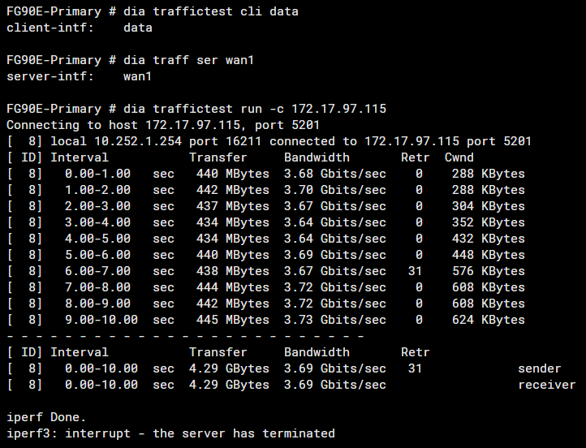Click the '445 MBytes' transfer value
Viewport: 586px width, 448px height.
pyautogui.click(x=233, y=320)
